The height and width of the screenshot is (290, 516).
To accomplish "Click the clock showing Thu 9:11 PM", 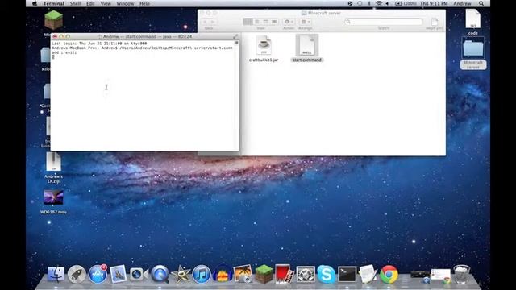I will [x=434, y=3].
